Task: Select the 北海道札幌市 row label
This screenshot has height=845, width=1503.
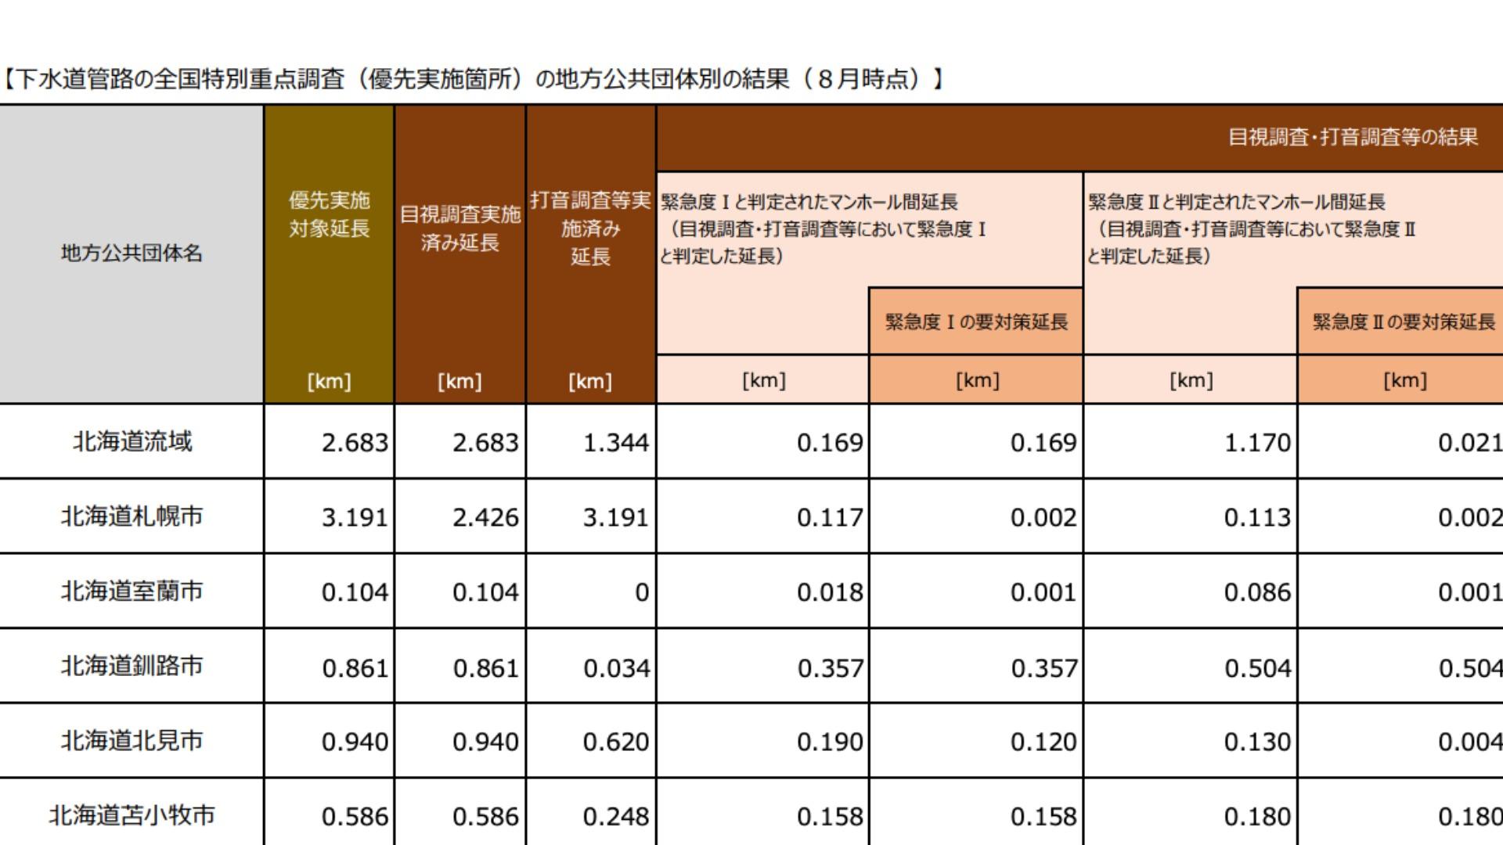Action: [x=132, y=516]
